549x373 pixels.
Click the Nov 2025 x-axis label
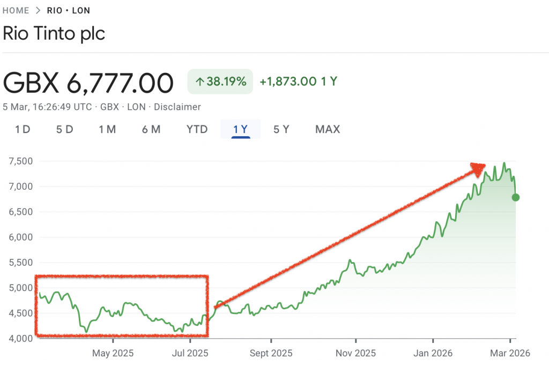[x=355, y=354]
